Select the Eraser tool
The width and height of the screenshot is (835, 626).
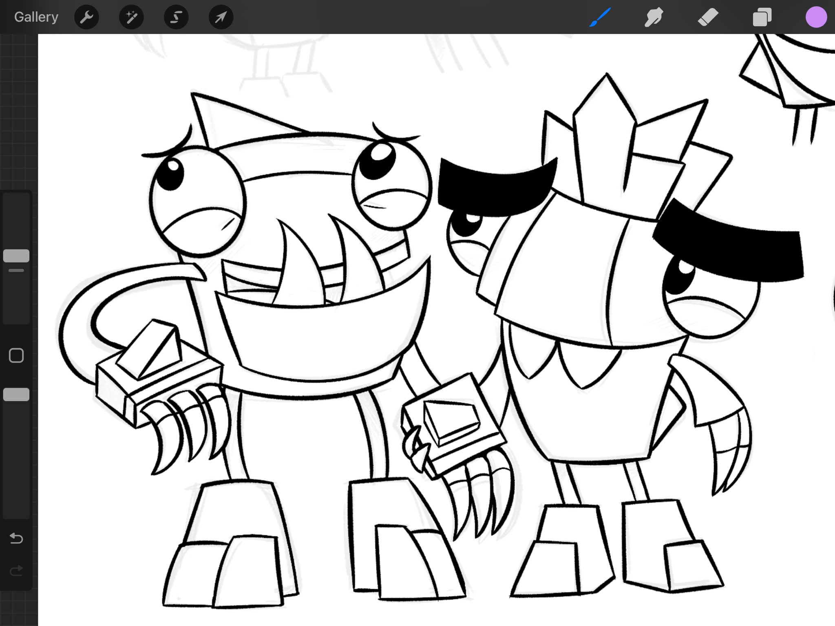tap(708, 18)
